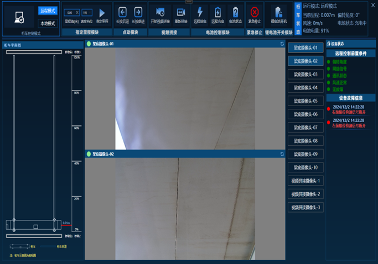Click the 远程充电 charging icon
Viewport: 378px width, 264px height.
point(218,12)
